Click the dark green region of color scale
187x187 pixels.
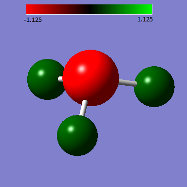pos(118,9)
